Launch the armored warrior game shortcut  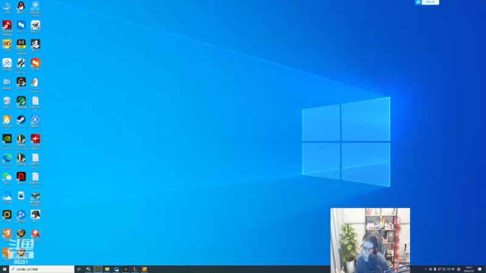click(x=35, y=197)
